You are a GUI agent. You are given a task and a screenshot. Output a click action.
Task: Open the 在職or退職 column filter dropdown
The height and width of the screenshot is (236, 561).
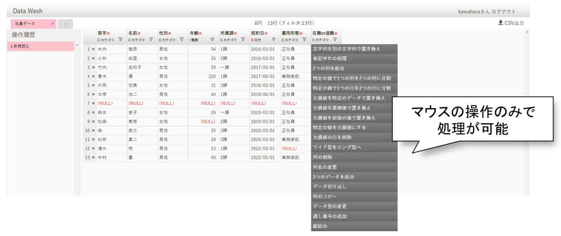335,40
